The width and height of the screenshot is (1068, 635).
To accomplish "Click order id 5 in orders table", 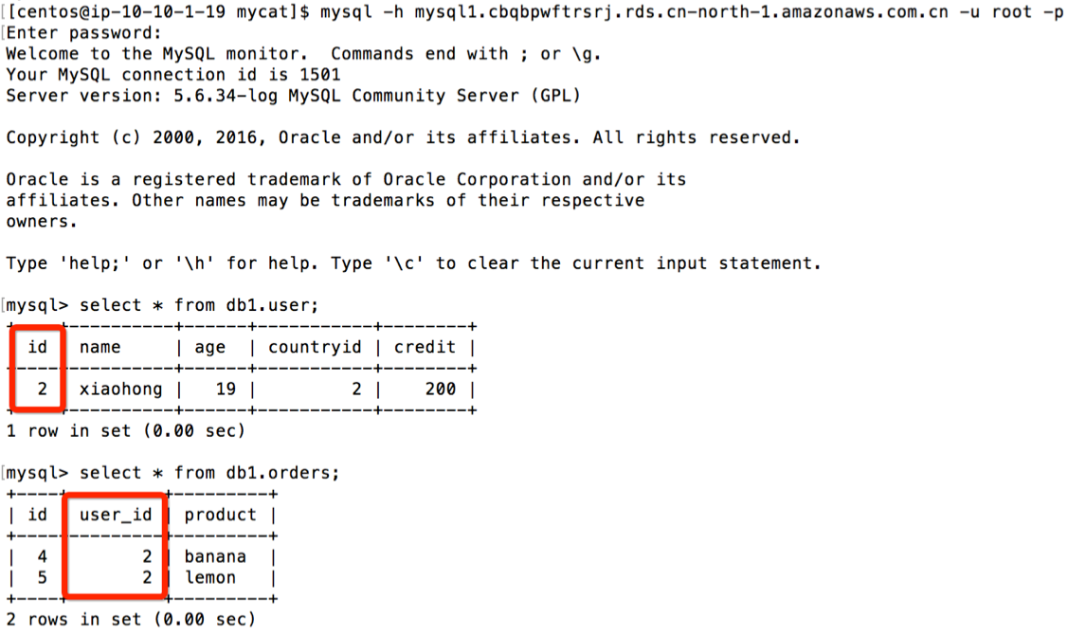I will point(43,578).
